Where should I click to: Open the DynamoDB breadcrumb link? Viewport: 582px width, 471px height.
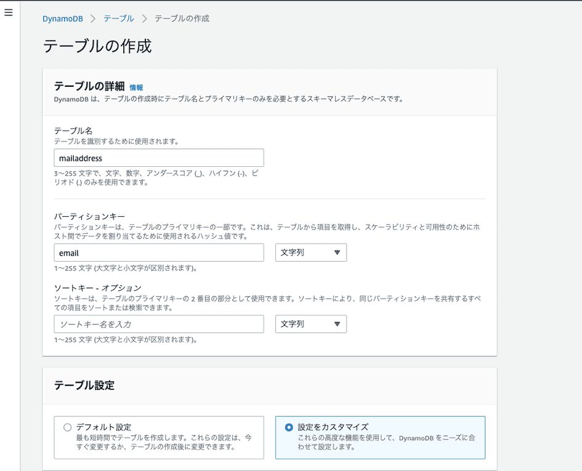(x=62, y=18)
